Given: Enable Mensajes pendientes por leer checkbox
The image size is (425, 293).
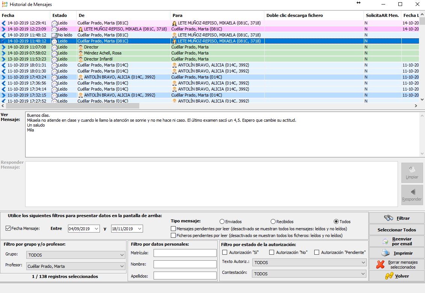Looking at the screenshot, I should pyautogui.click(x=173, y=228).
